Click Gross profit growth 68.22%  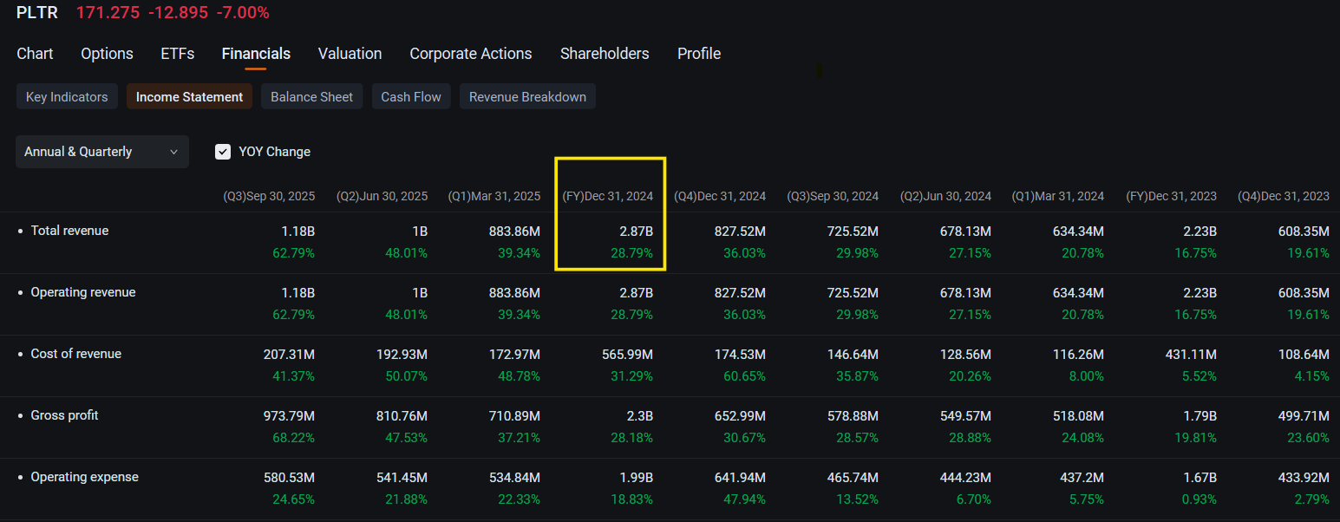pos(293,438)
